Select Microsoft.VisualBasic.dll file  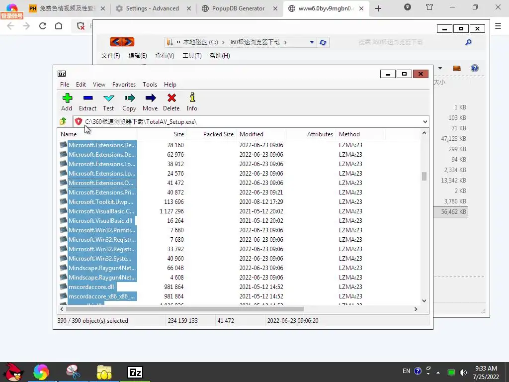tap(100, 220)
